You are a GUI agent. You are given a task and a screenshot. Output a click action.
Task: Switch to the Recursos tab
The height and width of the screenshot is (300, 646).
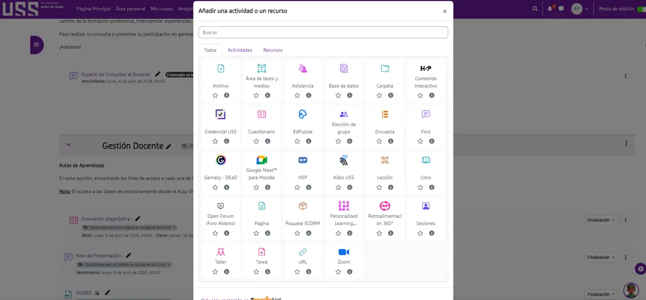pyautogui.click(x=273, y=50)
